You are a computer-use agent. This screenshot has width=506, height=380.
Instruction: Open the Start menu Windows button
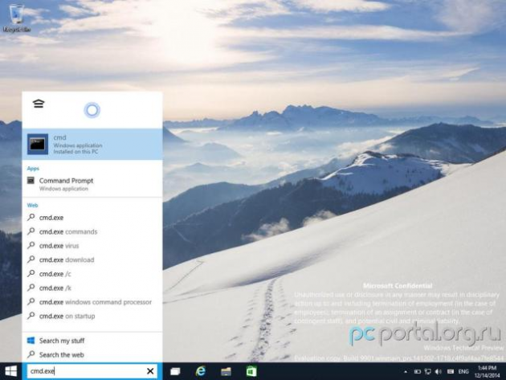(10, 371)
